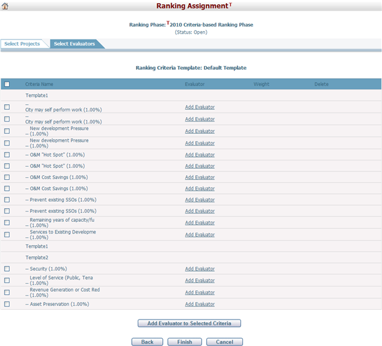Click the Criteria Name column header
Image resolution: width=382 pixels, height=346 pixels.
coord(39,84)
